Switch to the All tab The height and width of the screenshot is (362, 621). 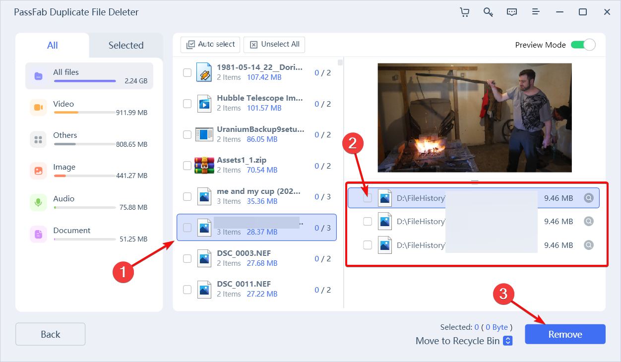tap(53, 45)
